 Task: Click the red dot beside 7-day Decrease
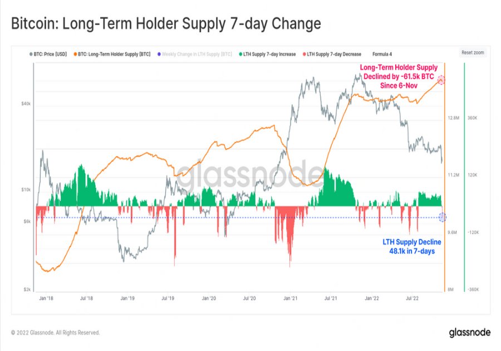pos(304,55)
